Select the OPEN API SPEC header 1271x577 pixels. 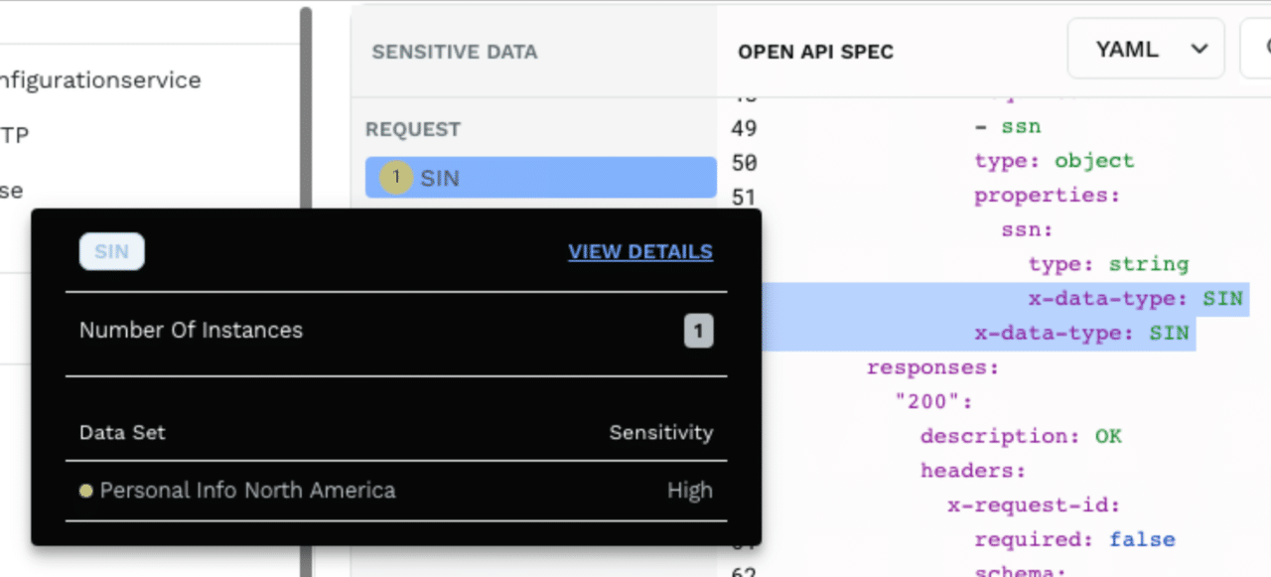814,52
